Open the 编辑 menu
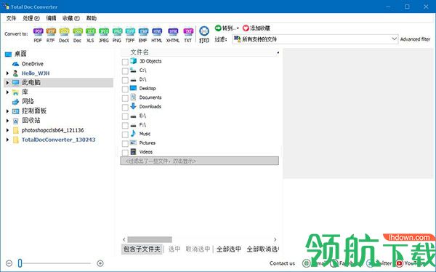436x272 pixels. point(51,18)
